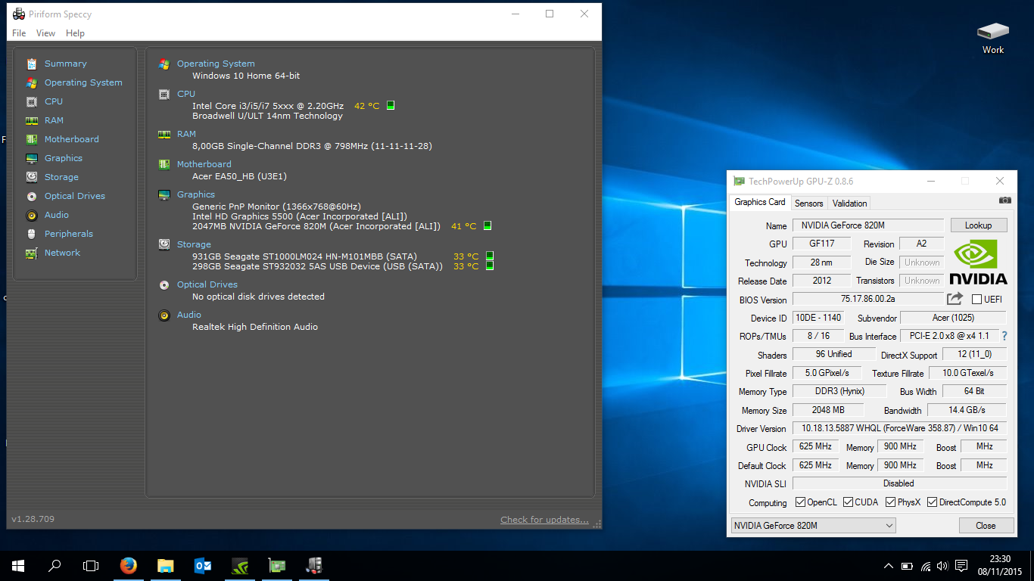The height and width of the screenshot is (581, 1034).
Task: Open the RAM heading in the summary pane
Action: pos(186,134)
